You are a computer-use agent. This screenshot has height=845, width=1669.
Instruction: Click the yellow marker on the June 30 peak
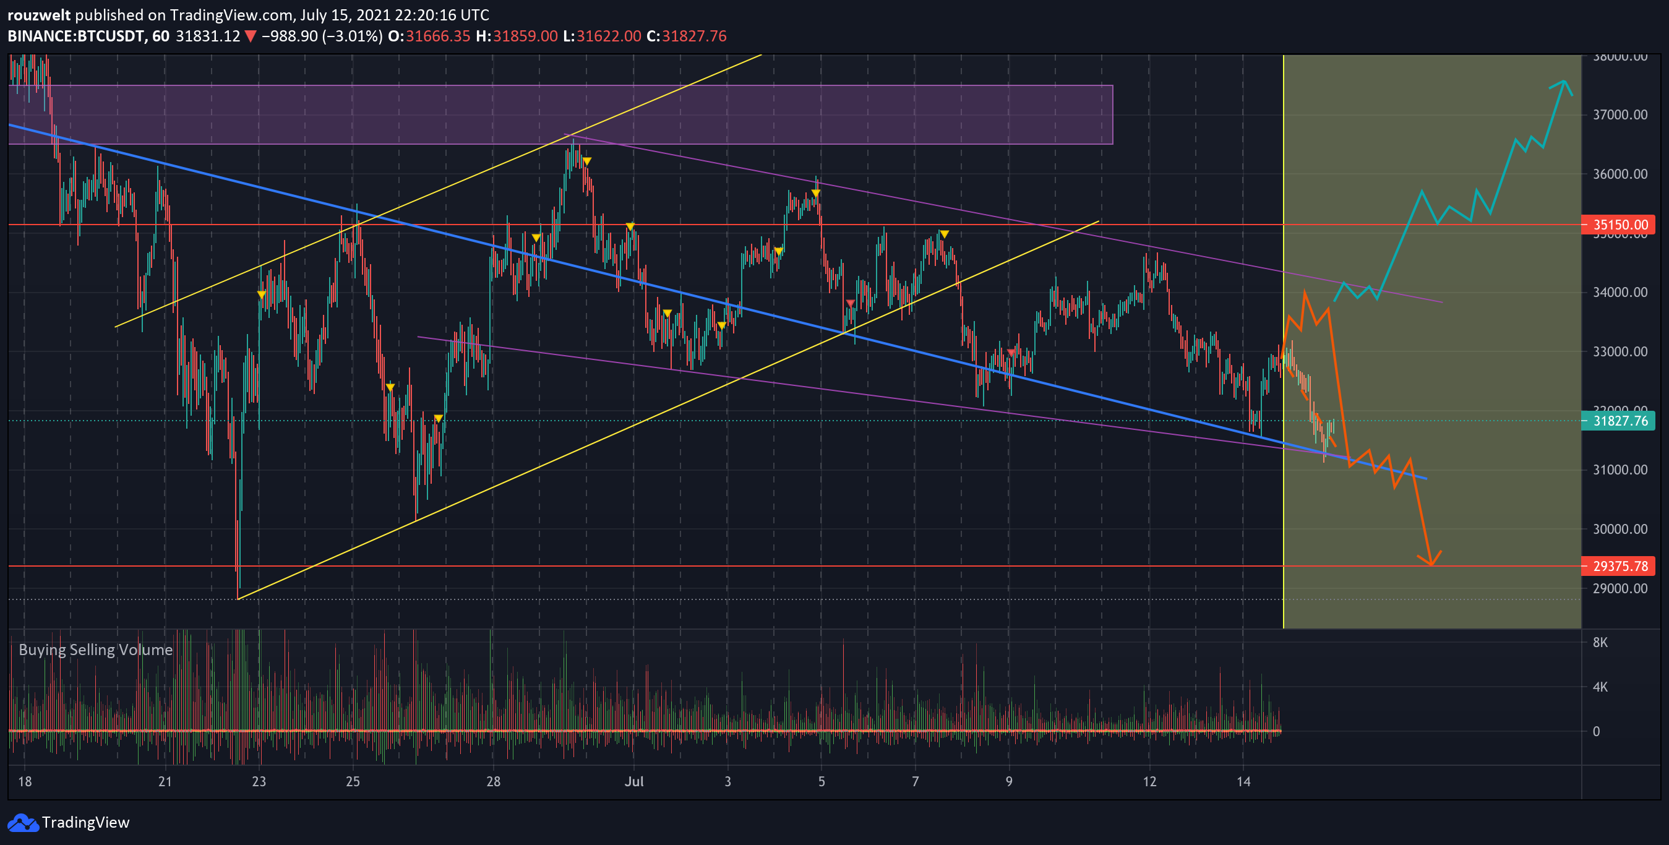tap(586, 161)
